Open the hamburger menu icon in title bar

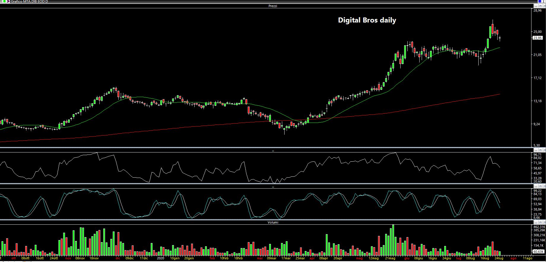(1, 1)
